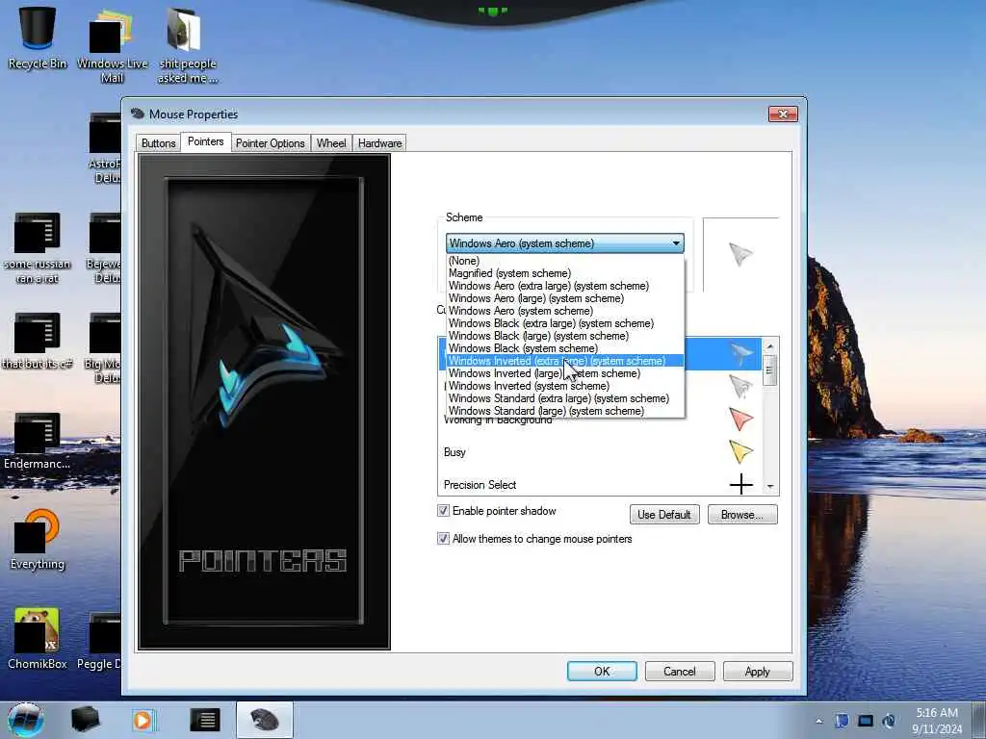
Task: Click pointer list scroll up arrow
Action: click(770, 346)
